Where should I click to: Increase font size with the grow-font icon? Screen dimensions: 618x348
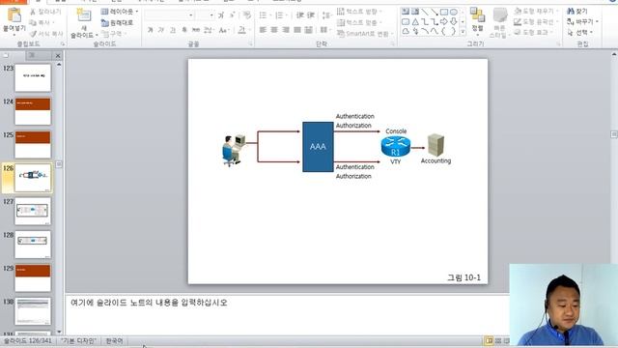[221, 15]
